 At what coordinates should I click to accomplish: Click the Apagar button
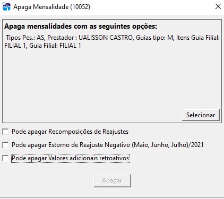click(112, 180)
